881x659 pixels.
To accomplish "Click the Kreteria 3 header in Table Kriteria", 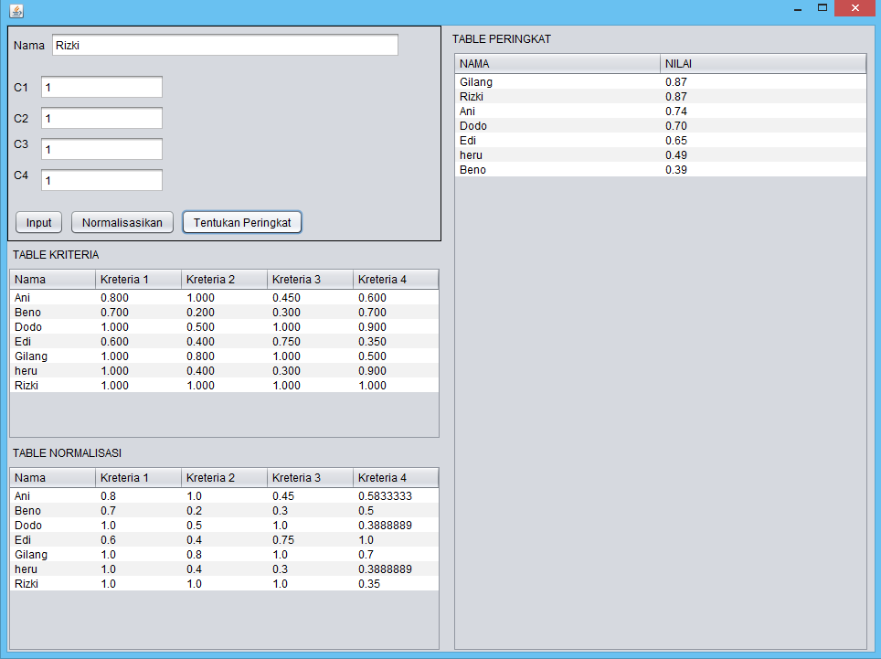I will pyautogui.click(x=310, y=279).
